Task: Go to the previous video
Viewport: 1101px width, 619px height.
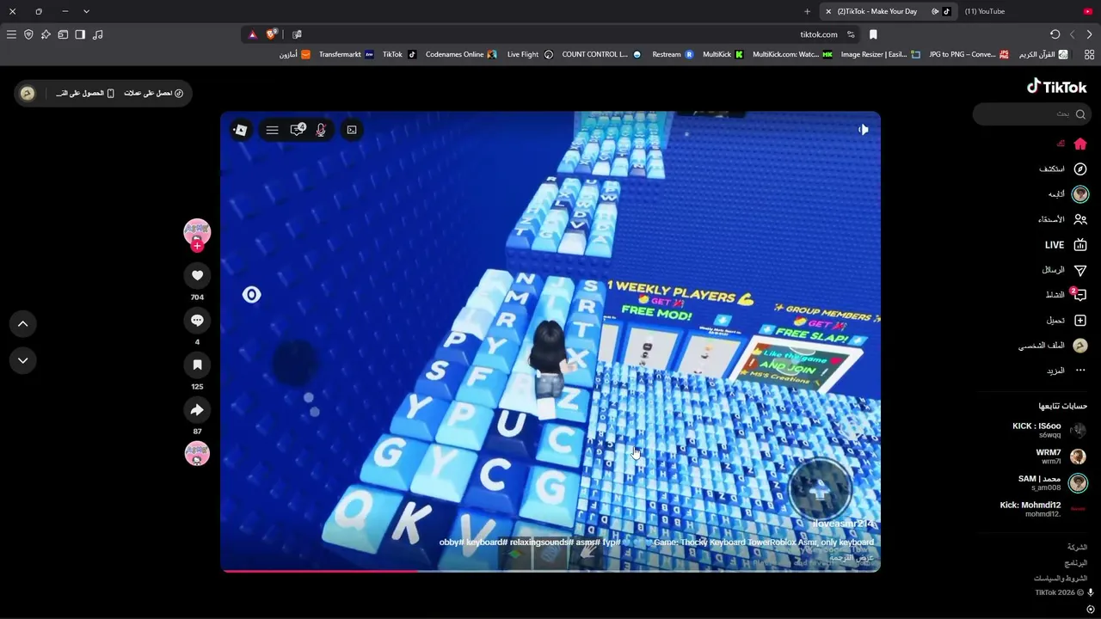Action: tap(23, 323)
